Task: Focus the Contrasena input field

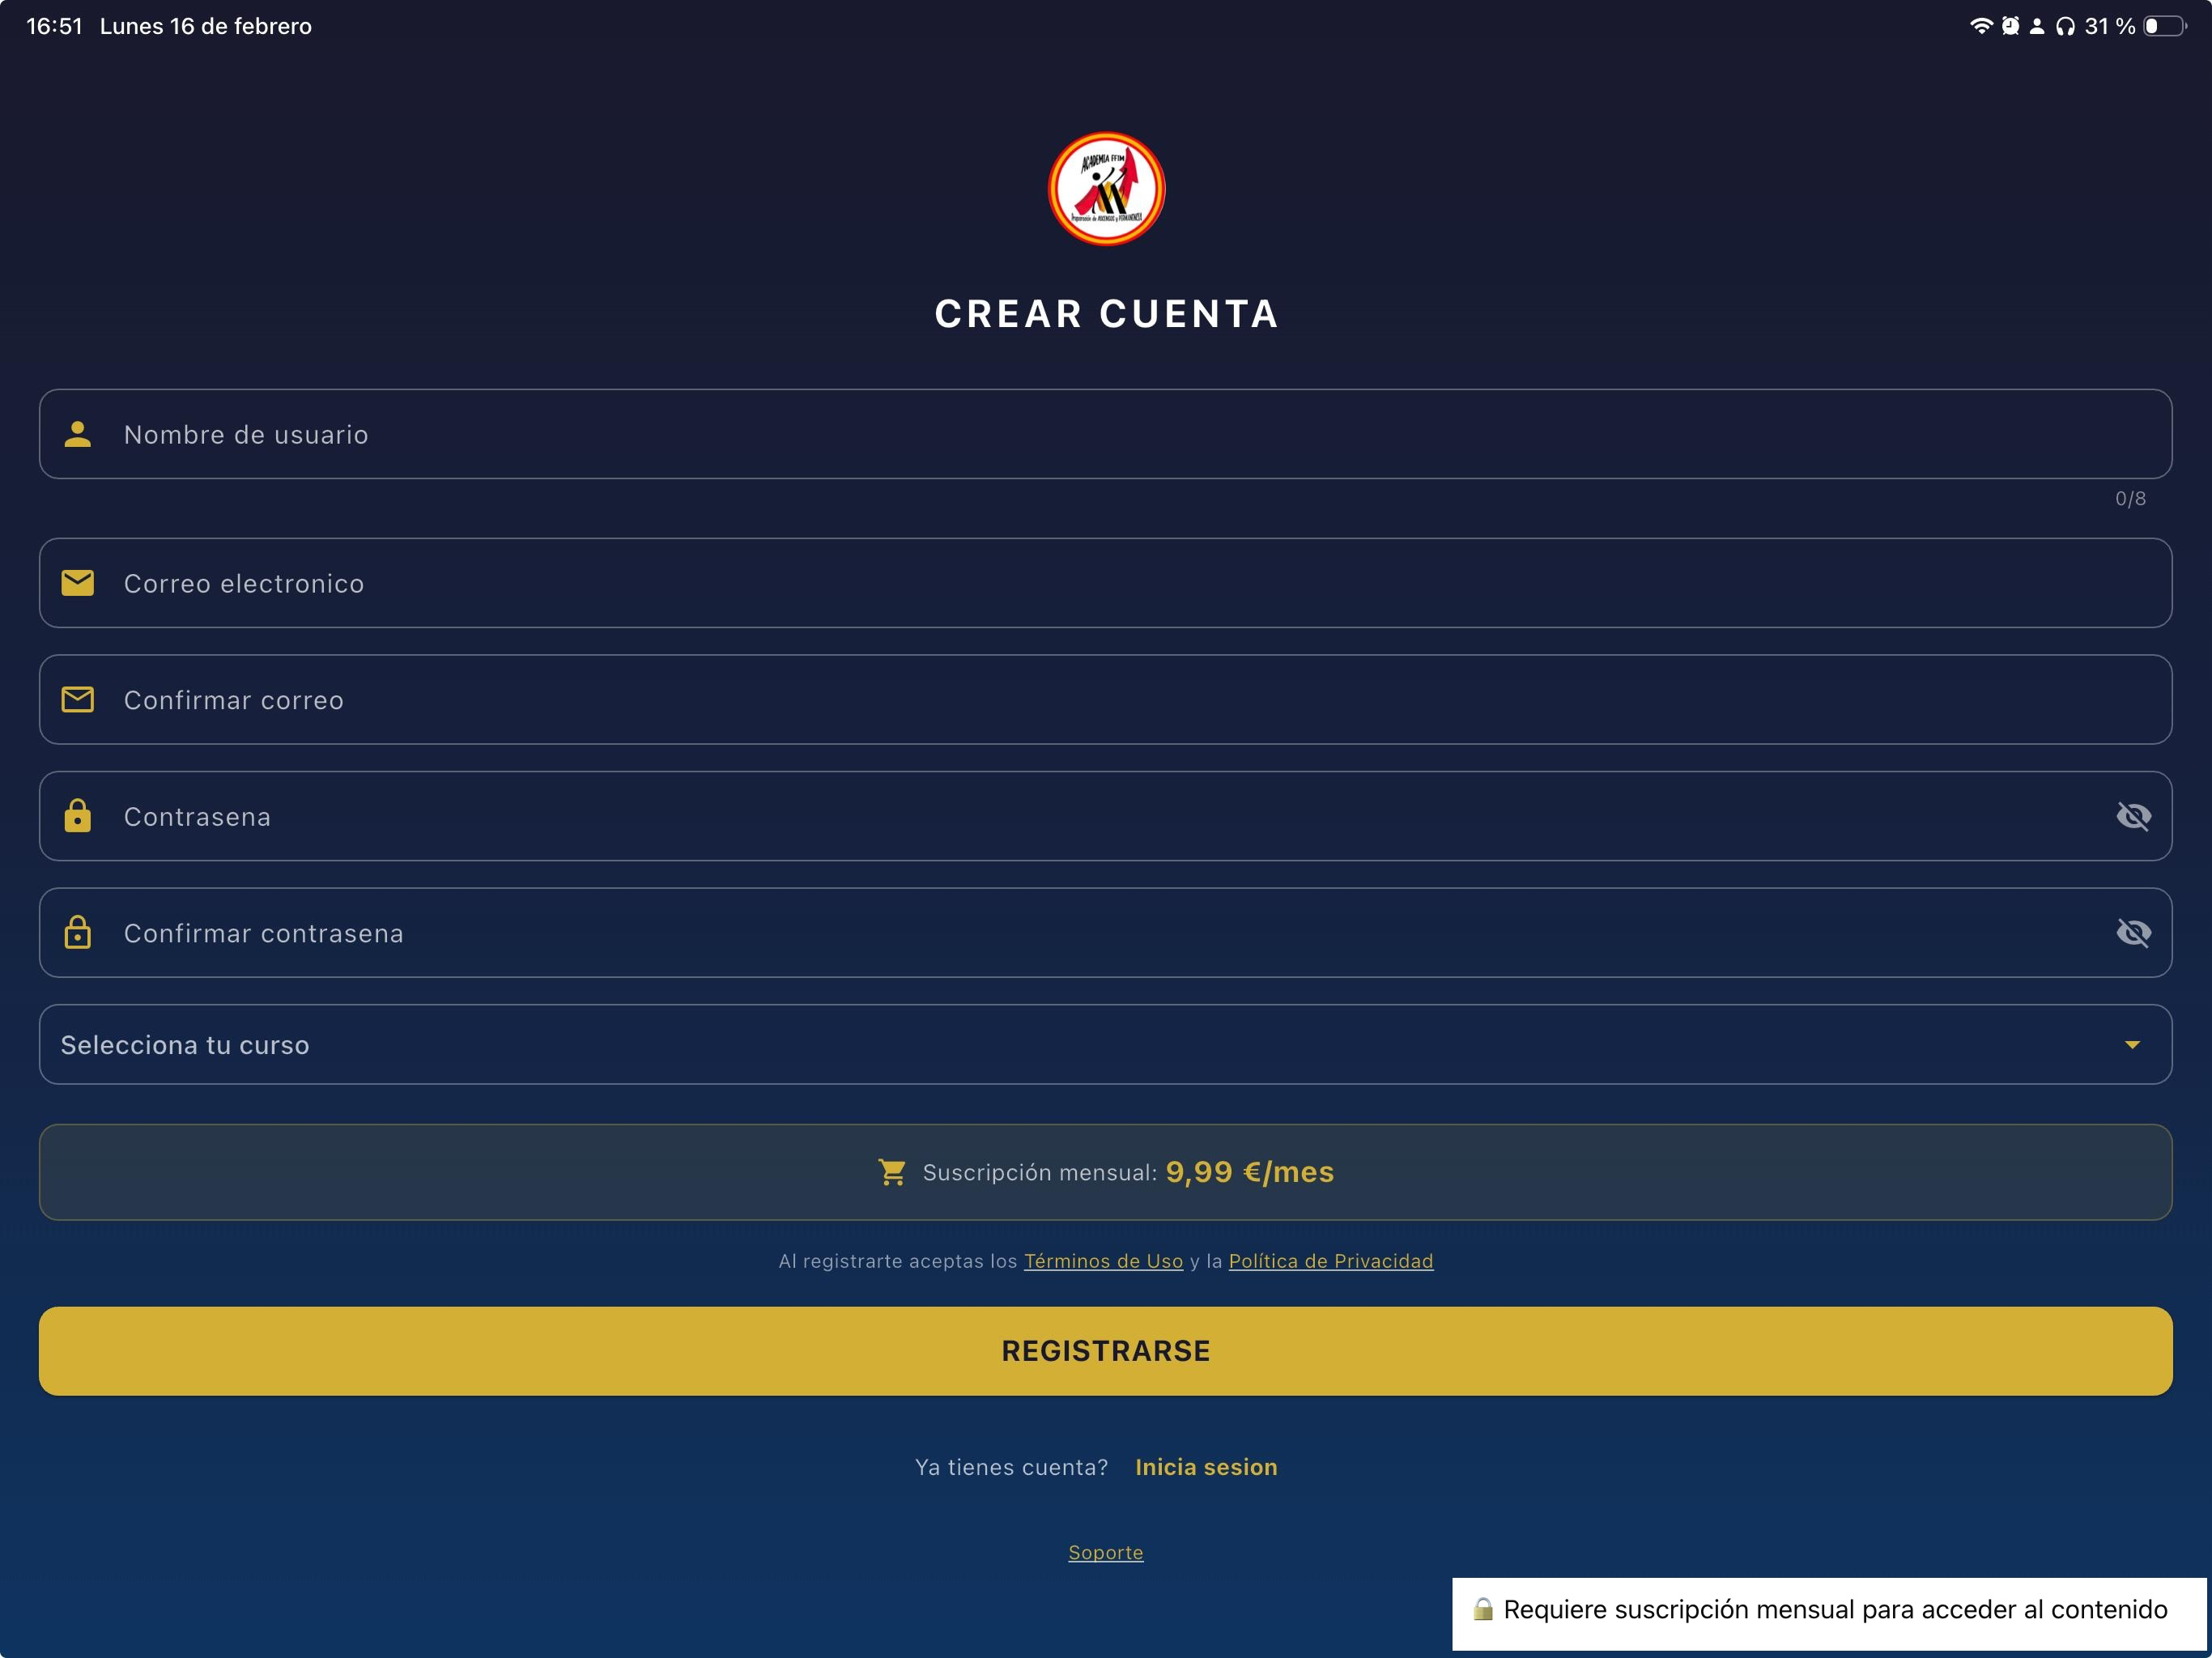Action: [x=1106, y=816]
